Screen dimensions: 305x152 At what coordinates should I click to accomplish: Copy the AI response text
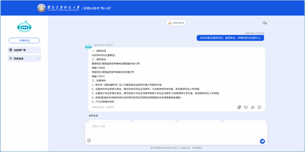coord(239,107)
